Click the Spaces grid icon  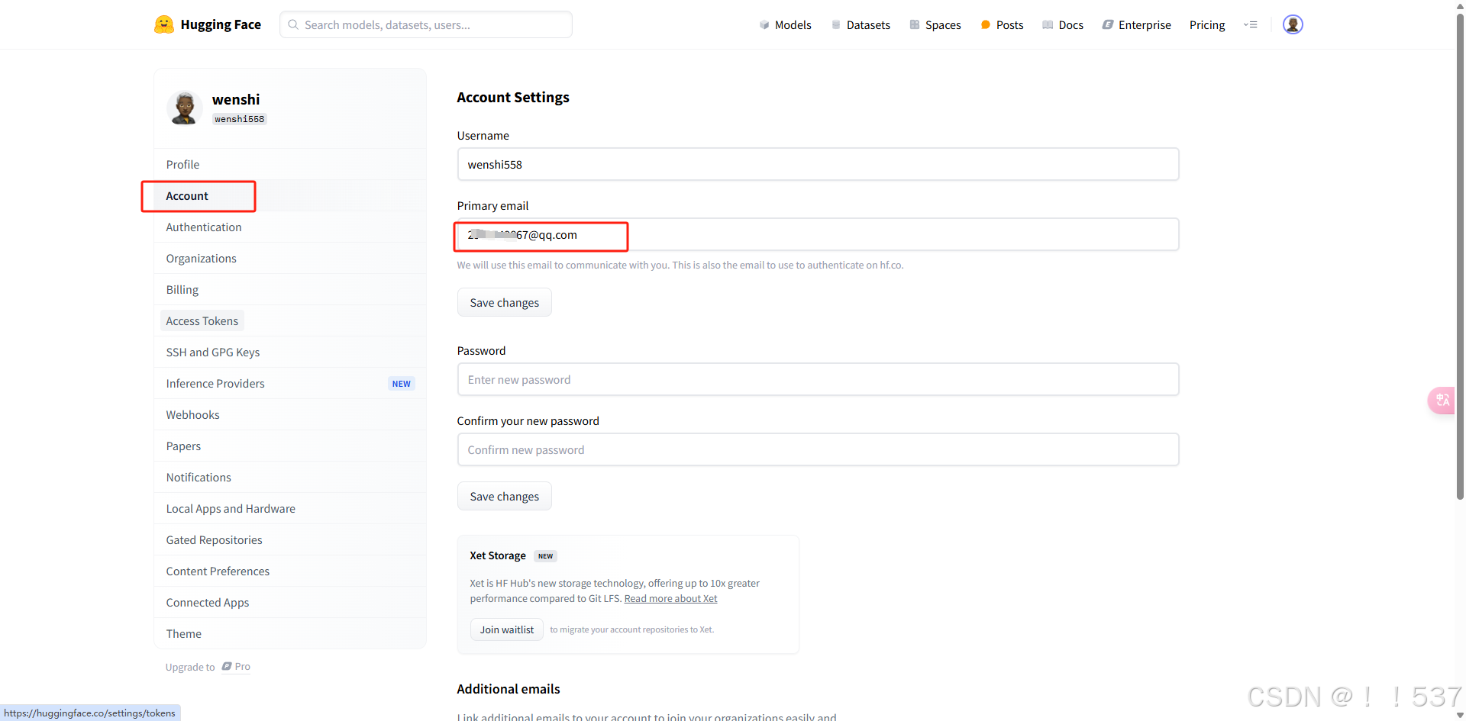click(x=915, y=25)
